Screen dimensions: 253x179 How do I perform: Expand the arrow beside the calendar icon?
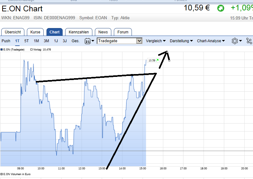click(x=93, y=41)
